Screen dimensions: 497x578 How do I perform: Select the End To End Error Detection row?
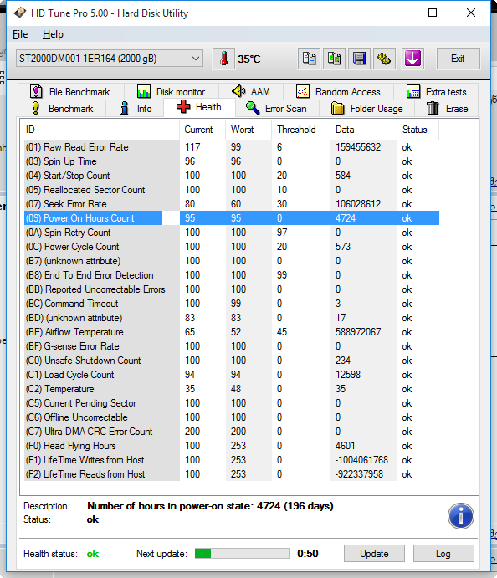[x=232, y=275]
